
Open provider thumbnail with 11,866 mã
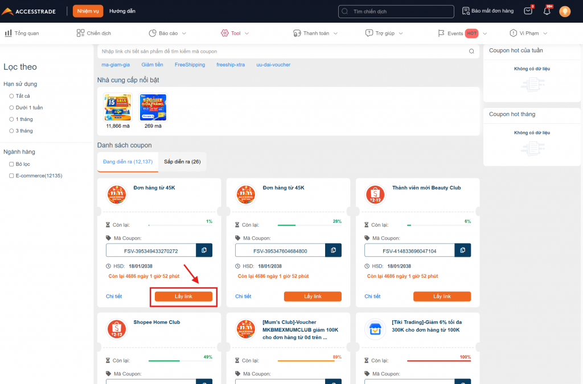pyautogui.click(x=118, y=107)
